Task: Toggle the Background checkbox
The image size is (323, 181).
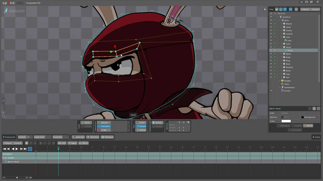Action: 303,117
